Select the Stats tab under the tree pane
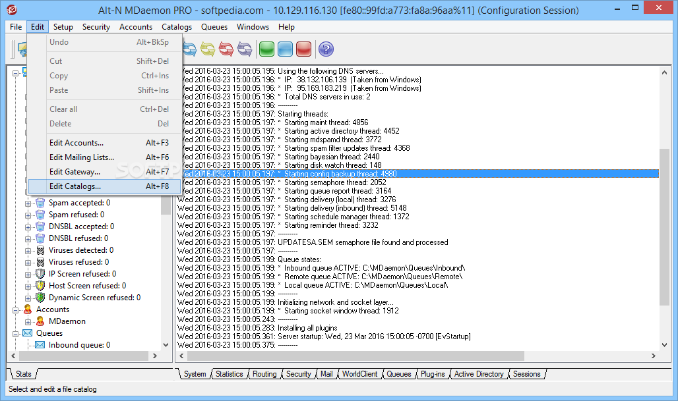Screen dimensions: 678x401 coord(23,374)
